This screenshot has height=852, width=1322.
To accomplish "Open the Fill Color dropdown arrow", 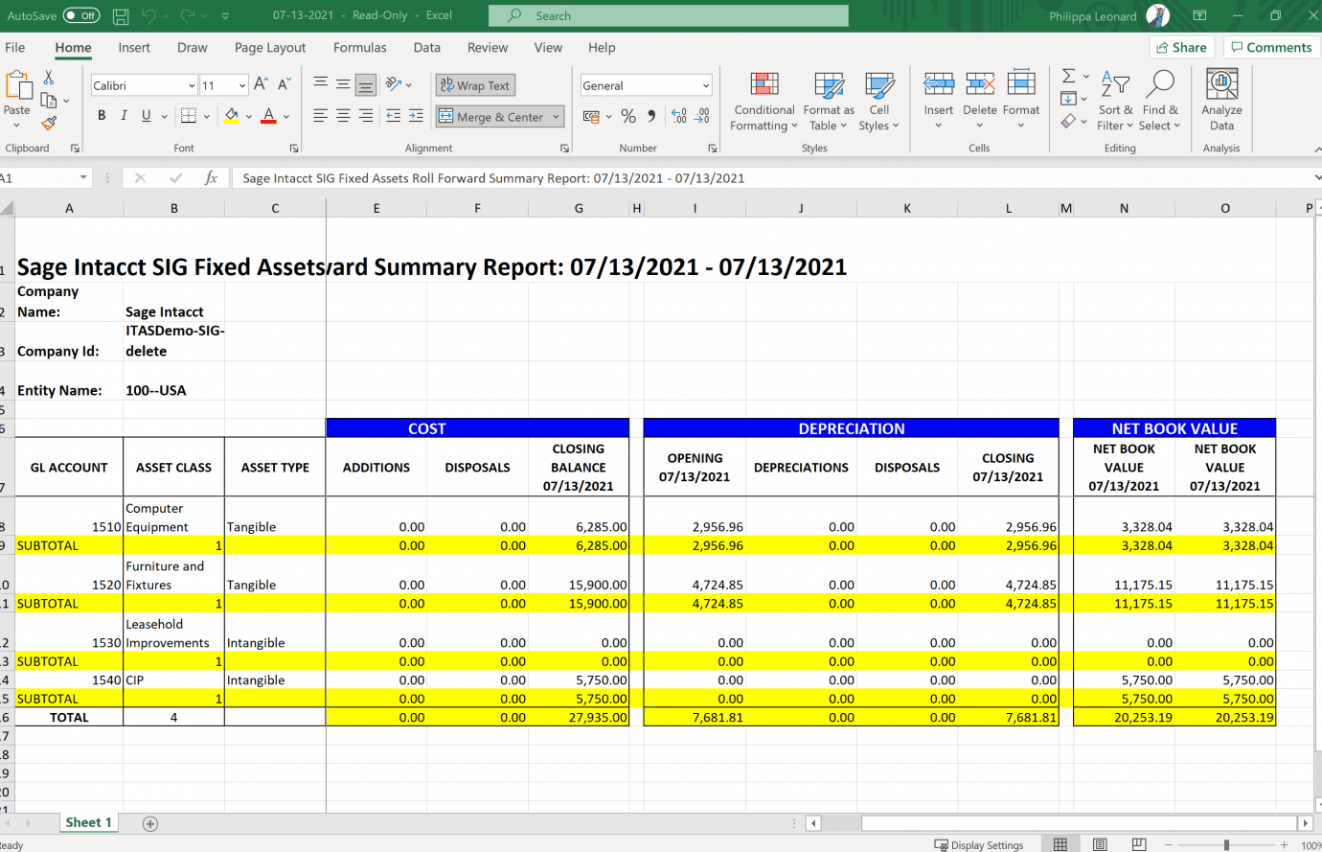I will 249,115.
